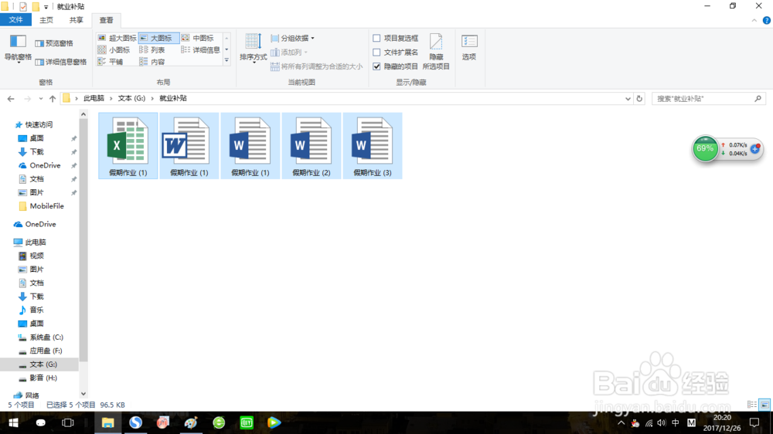Select large icons layout
Image resolution: width=773 pixels, height=434 pixels.
[158, 38]
